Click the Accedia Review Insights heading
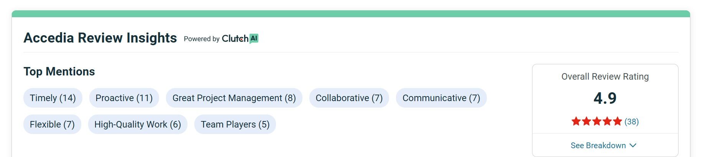The image size is (713, 157). [x=100, y=38]
